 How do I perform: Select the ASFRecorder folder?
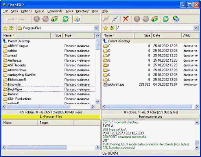[x=15, y=65]
